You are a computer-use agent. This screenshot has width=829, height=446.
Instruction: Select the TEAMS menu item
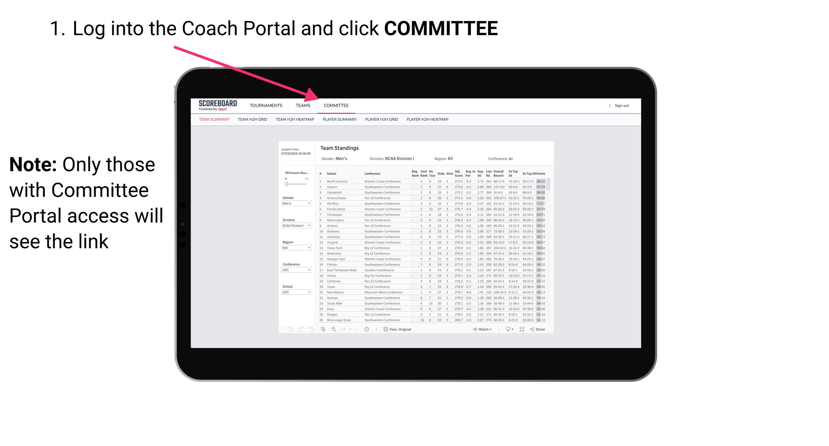304,105
